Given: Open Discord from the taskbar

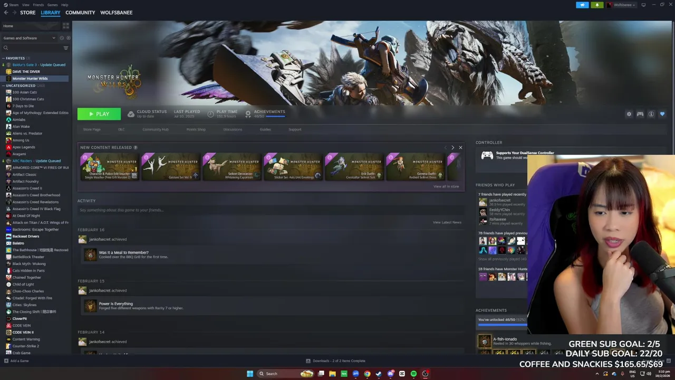Looking at the screenshot, I should click(x=390, y=374).
